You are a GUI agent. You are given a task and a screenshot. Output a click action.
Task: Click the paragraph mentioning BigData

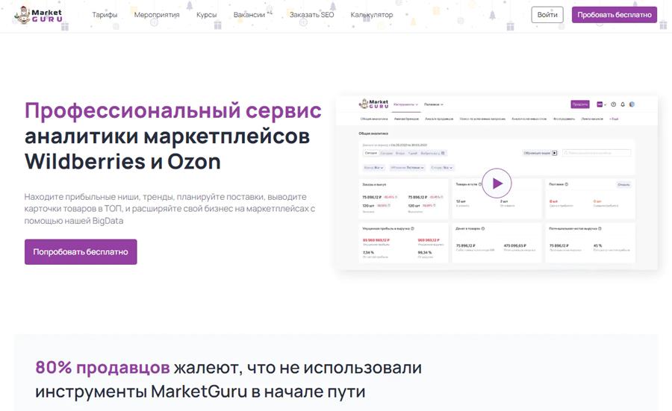169,209
